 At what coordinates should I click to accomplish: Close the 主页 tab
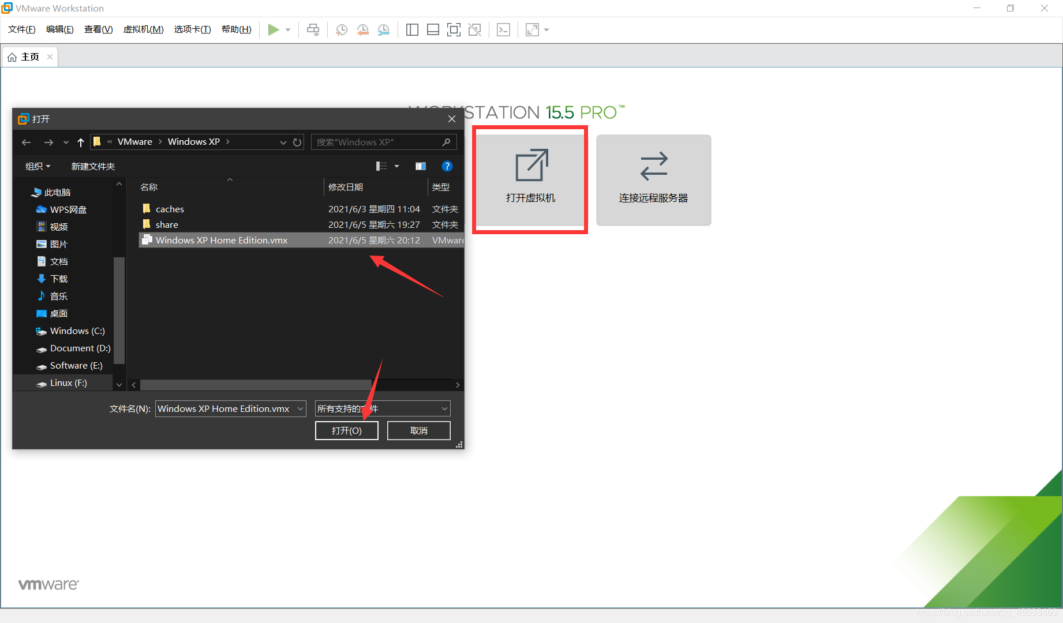50,57
